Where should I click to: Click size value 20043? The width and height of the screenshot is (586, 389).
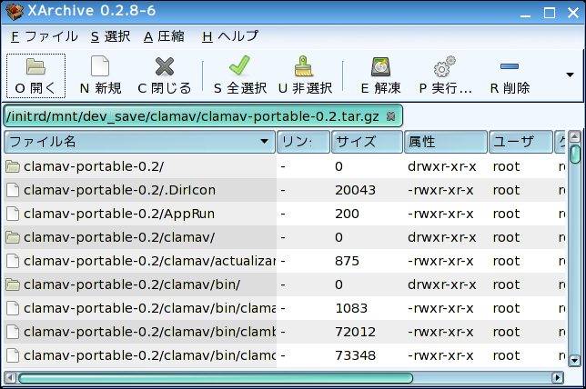point(355,190)
